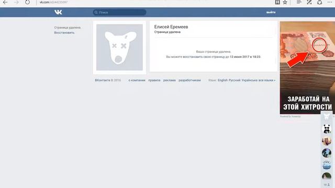Click the VK logo

58,12
